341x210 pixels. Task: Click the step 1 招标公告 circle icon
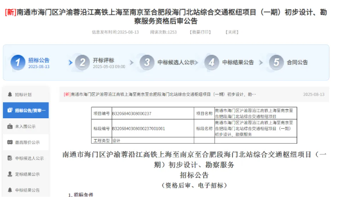18,62
